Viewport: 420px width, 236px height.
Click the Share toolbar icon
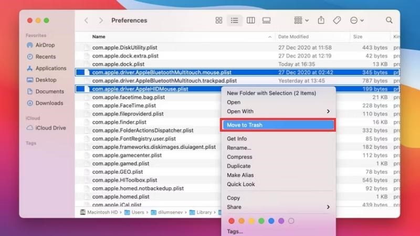(321, 20)
